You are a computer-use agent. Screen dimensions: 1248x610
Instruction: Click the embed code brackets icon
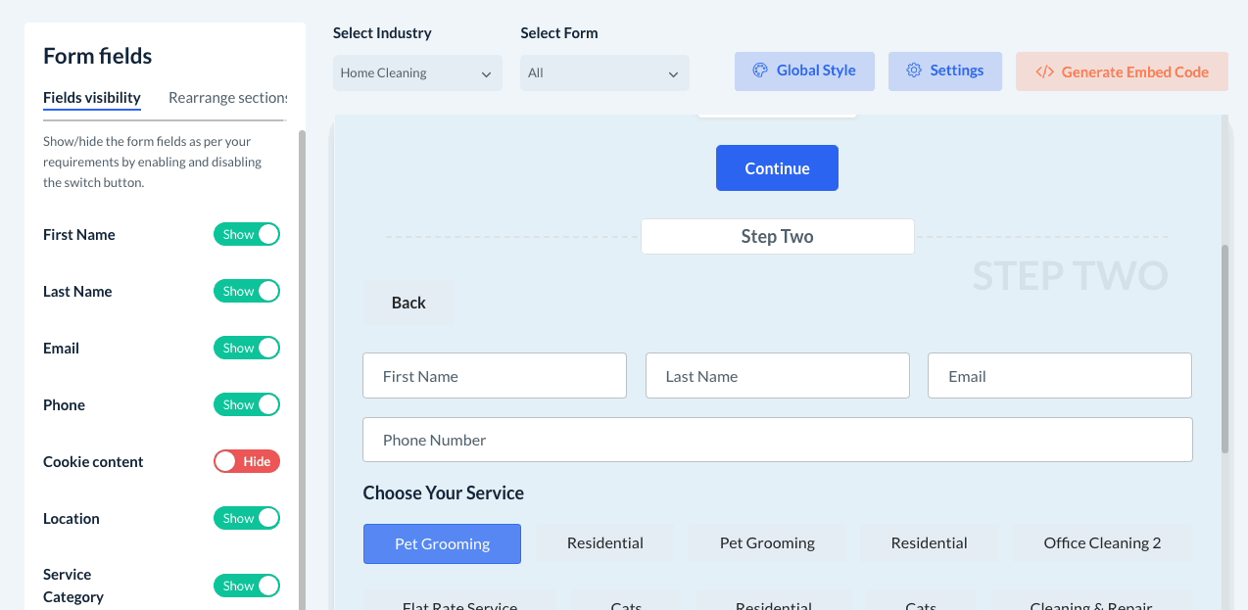[x=1045, y=71]
